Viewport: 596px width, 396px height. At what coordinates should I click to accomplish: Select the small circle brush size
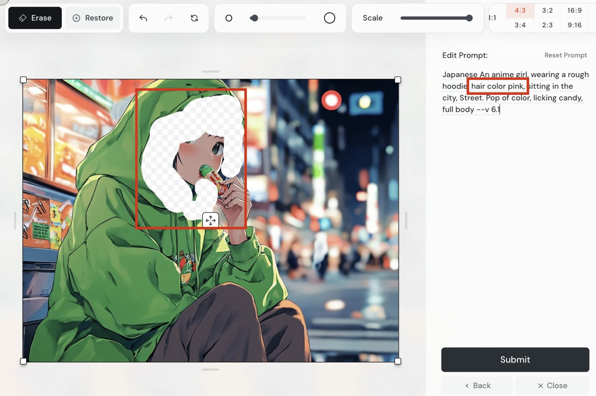228,18
